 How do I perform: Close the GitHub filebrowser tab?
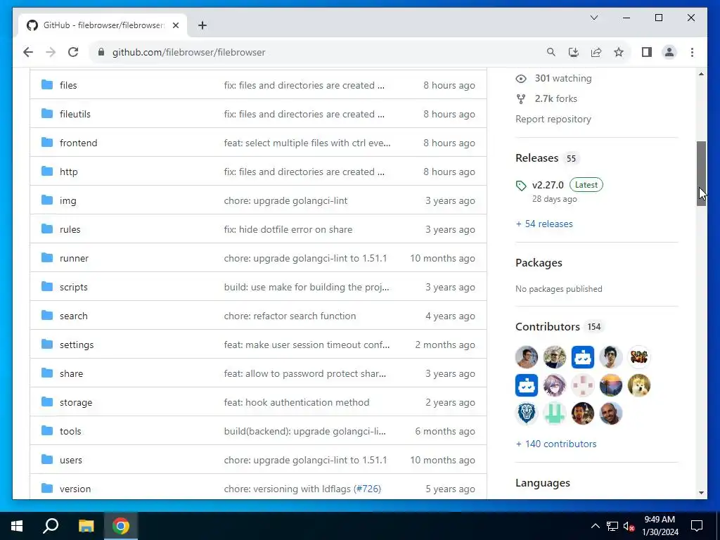[x=175, y=25]
